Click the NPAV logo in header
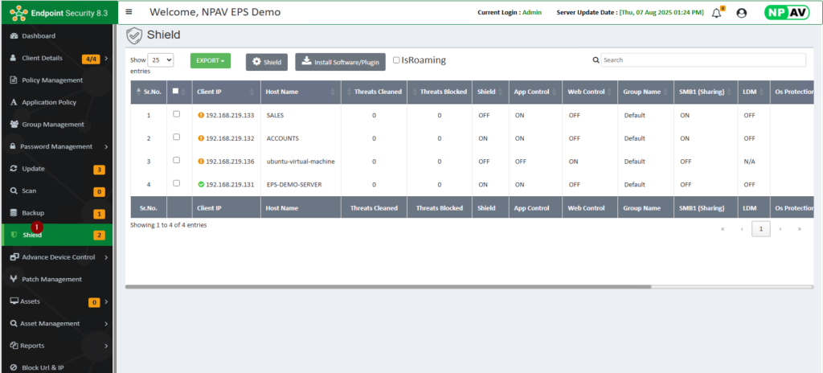The height and width of the screenshot is (373, 823). (x=786, y=13)
